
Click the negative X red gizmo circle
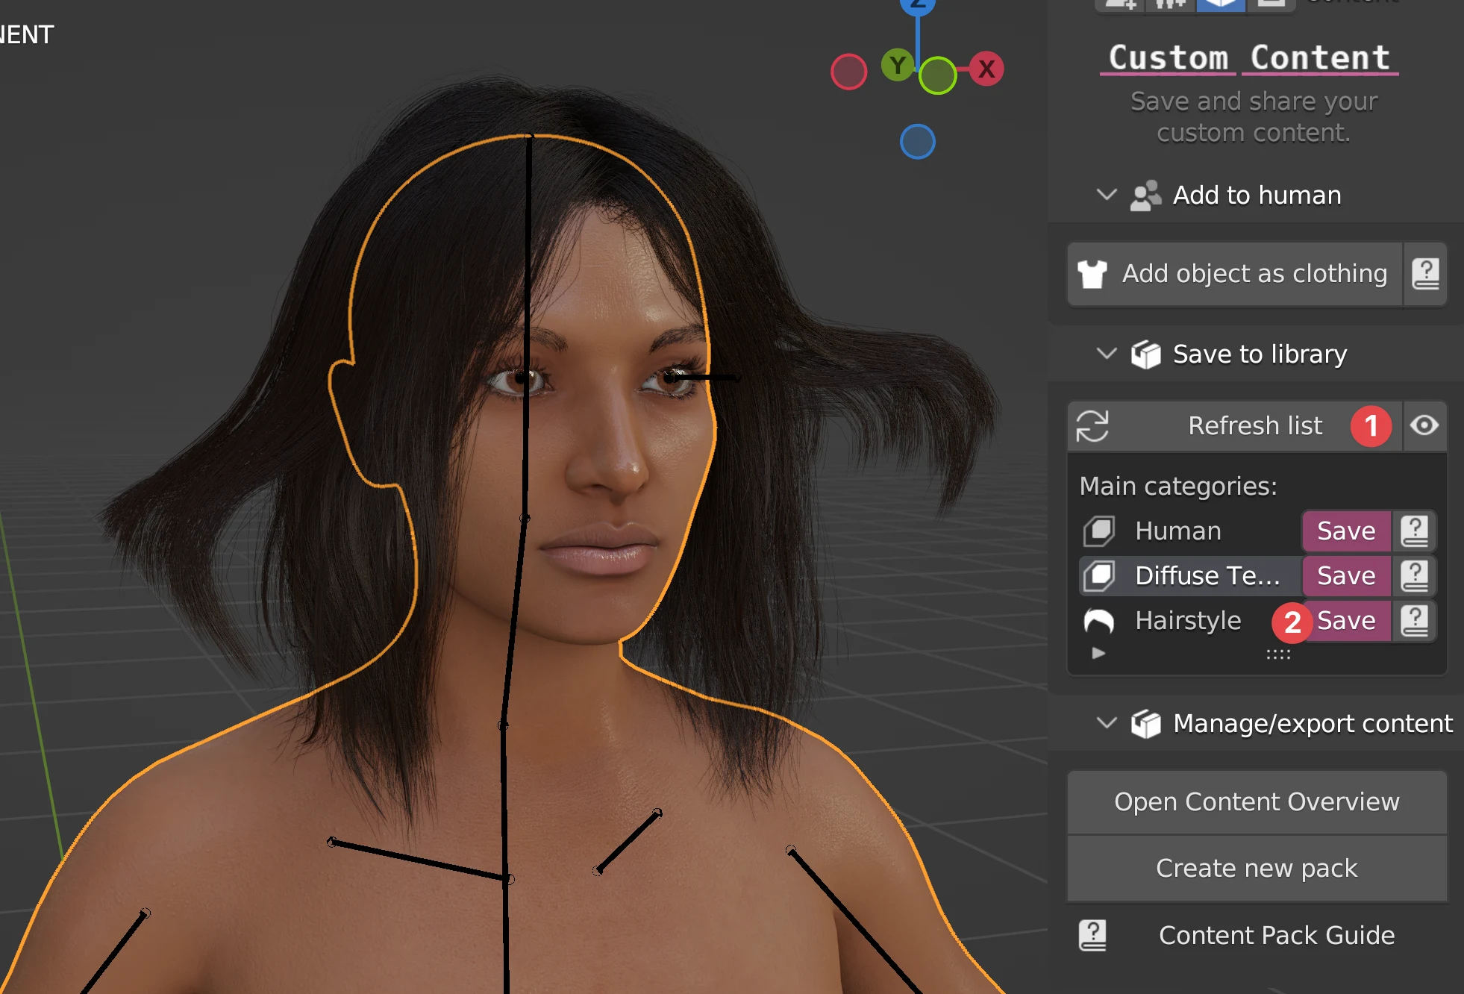pyautogui.click(x=848, y=72)
